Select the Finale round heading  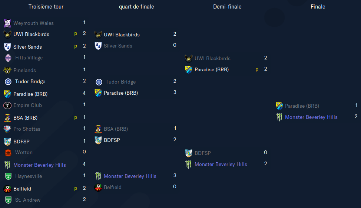click(x=318, y=7)
